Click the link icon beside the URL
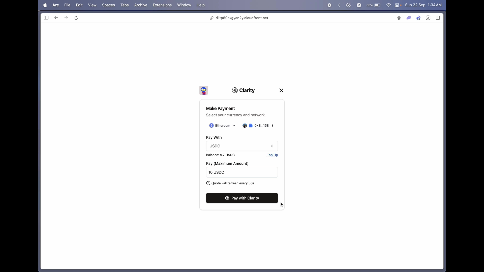 tap(212, 18)
